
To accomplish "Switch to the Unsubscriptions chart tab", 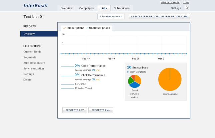I will [98, 28].
